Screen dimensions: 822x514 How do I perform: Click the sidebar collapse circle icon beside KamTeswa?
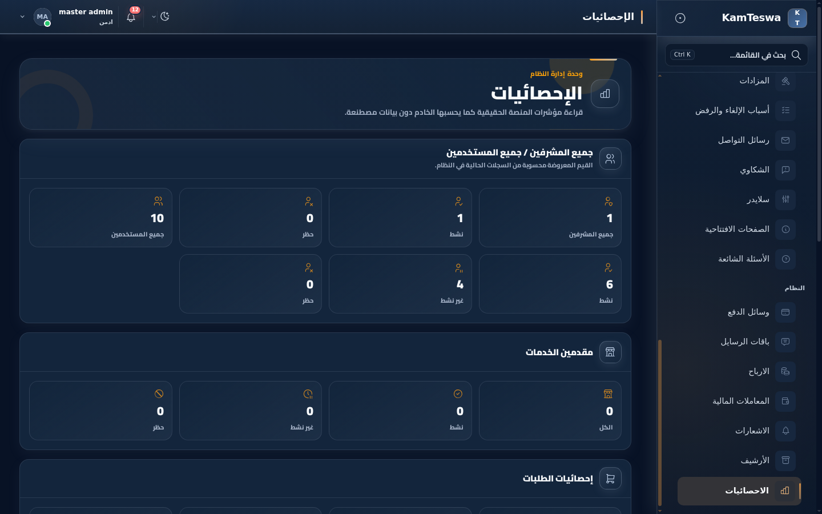[x=680, y=18]
